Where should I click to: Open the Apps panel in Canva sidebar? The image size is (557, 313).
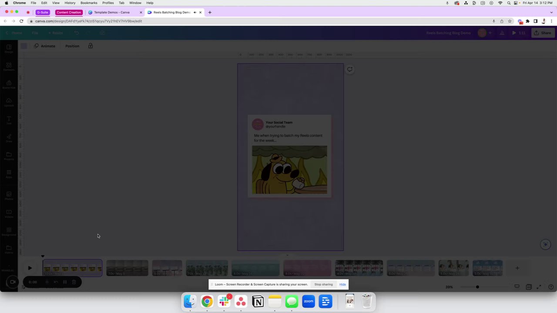click(x=9, y=174)
